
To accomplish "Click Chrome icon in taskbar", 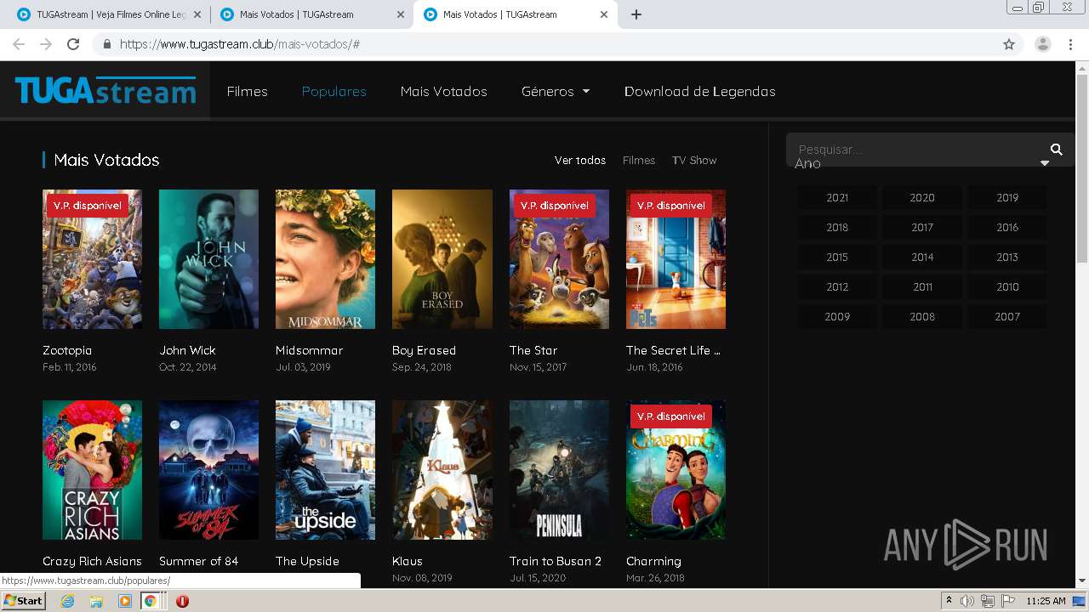I will 151,601.
